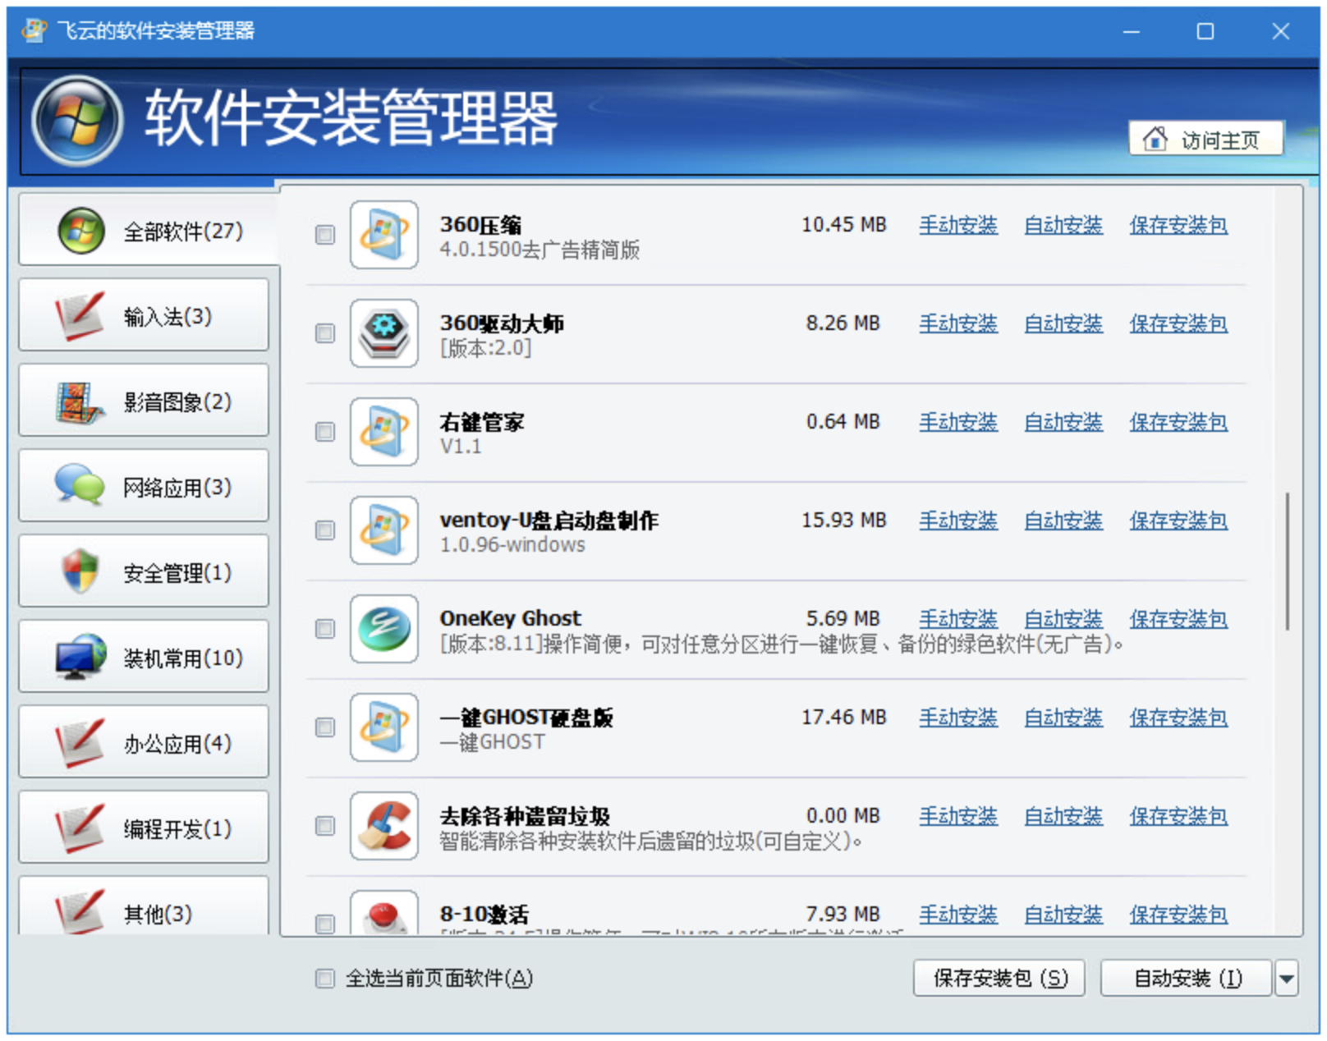Tick the 右键管家 checkbox

[x=325, y=432]
